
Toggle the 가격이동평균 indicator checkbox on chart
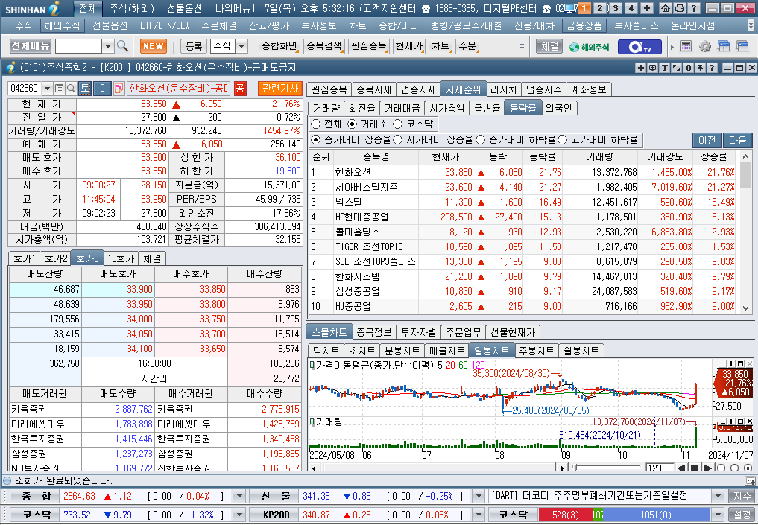tap(312, 365)
